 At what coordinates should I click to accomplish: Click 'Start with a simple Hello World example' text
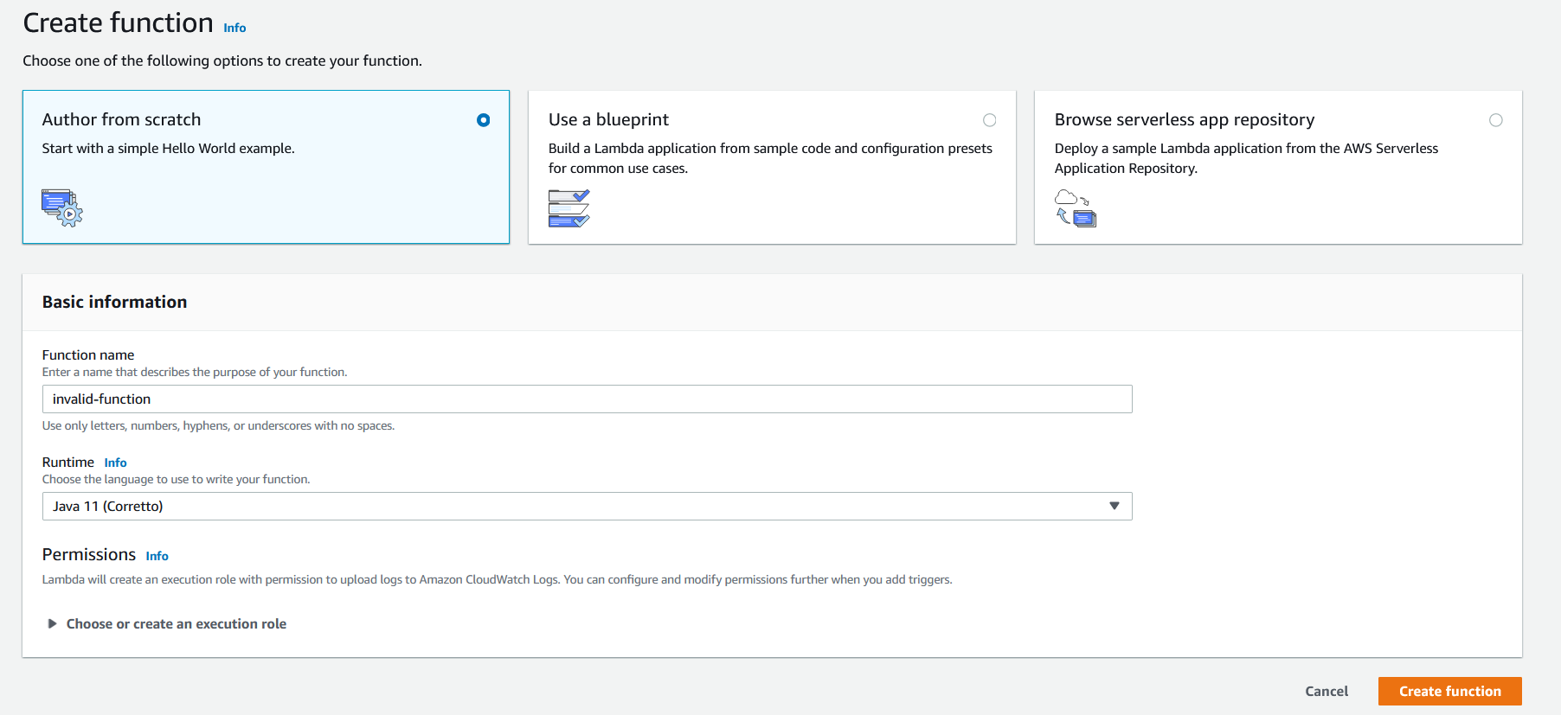(x=168, y=149)
